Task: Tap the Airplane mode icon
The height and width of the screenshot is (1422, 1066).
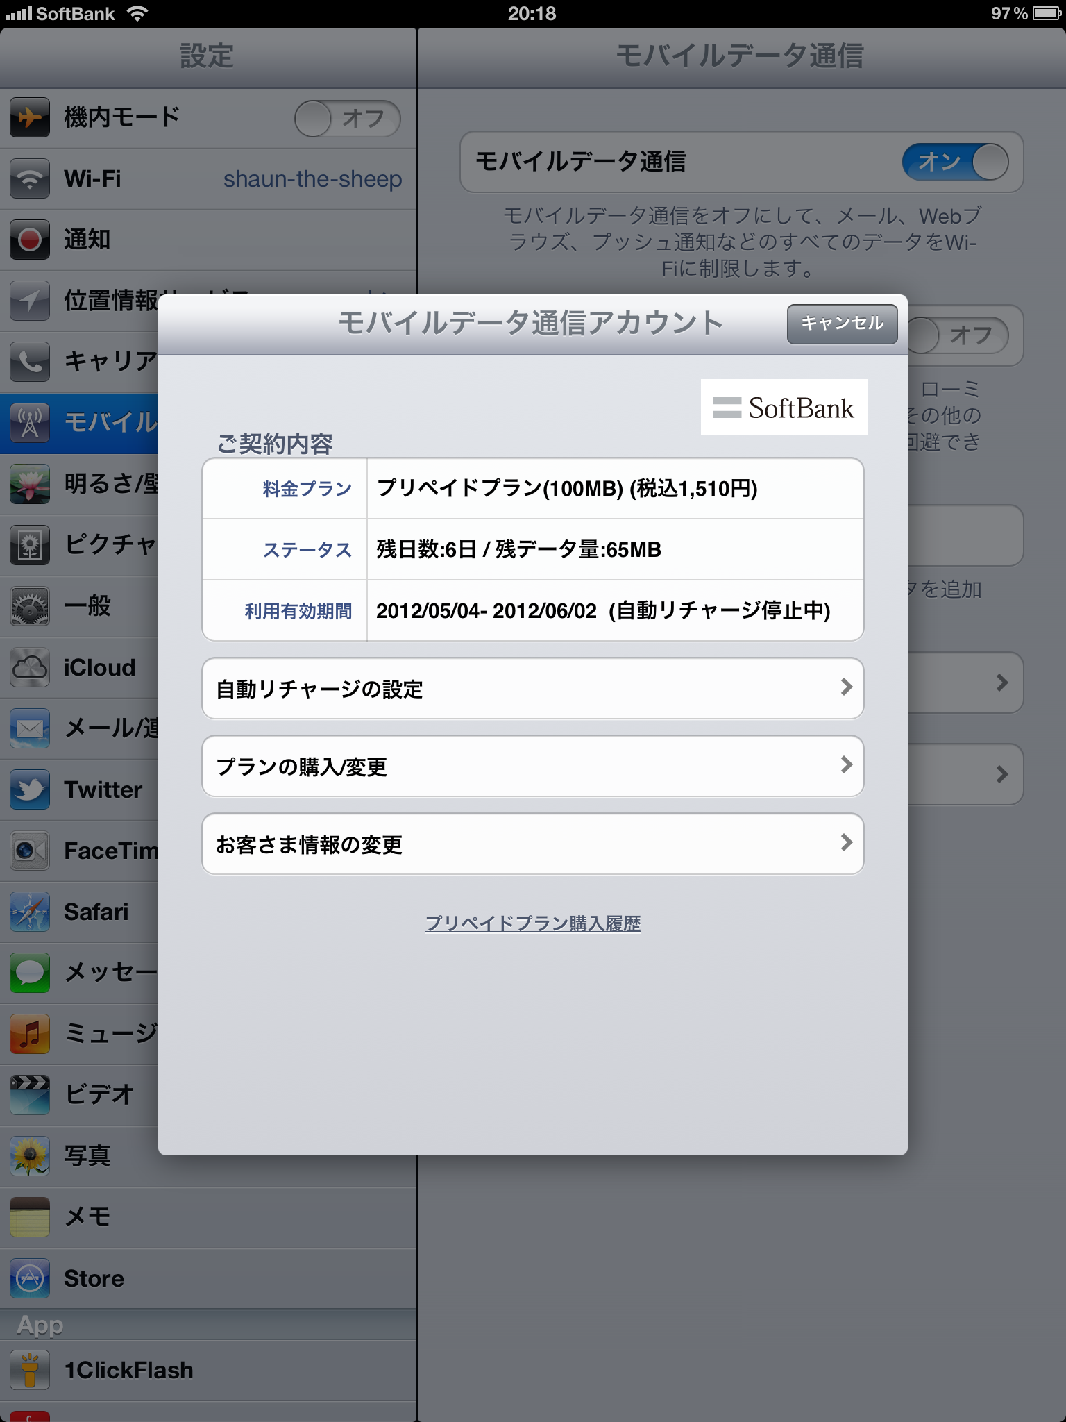Action: pyautogui.click(x=30, y=117)
